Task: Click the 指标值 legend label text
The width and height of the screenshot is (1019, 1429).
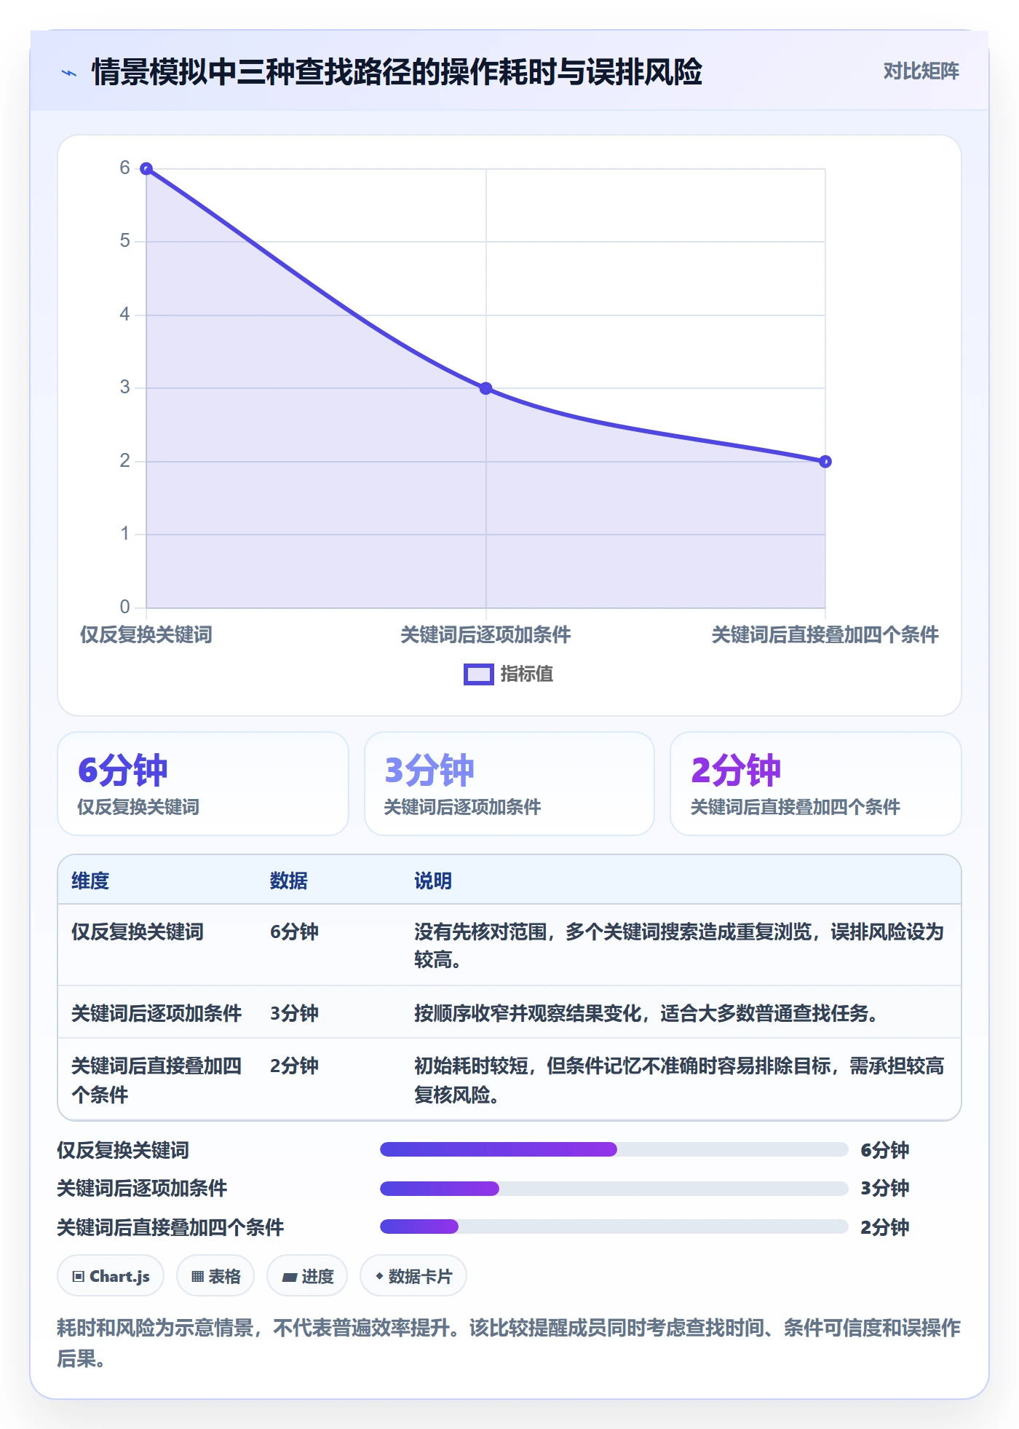Action: click(x=527, y=674)
